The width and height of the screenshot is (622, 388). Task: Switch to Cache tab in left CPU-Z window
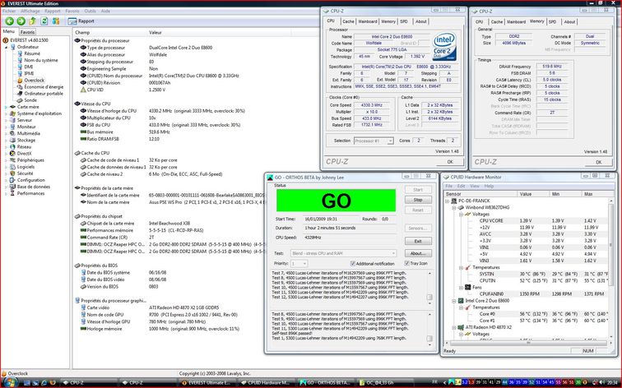tap(348, 21)
